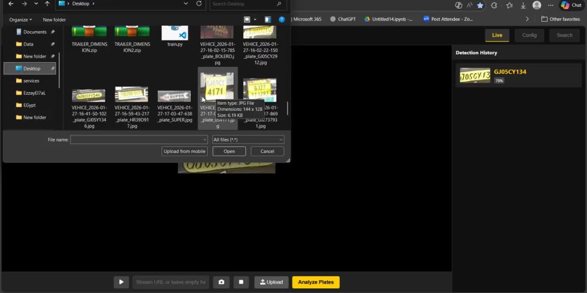Expand the File name history dropdown
Viewport: 587px width, 293px height.
pos(204,139)
